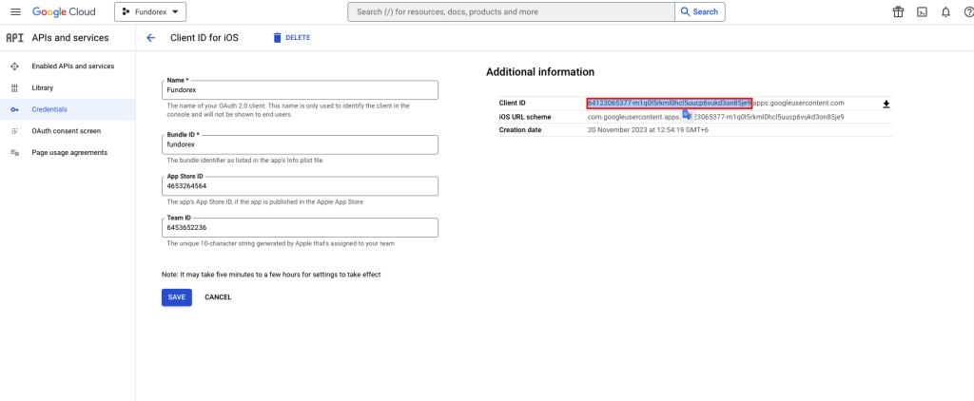The width and height of the screenshot is (974, 401).
Task: Open OAuth consent screen page
Action: pyautogui.click(x=66, y=131)
